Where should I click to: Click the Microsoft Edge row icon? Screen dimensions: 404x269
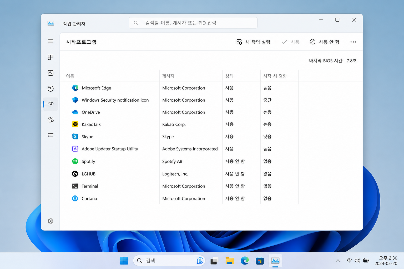tap(75, 88)
